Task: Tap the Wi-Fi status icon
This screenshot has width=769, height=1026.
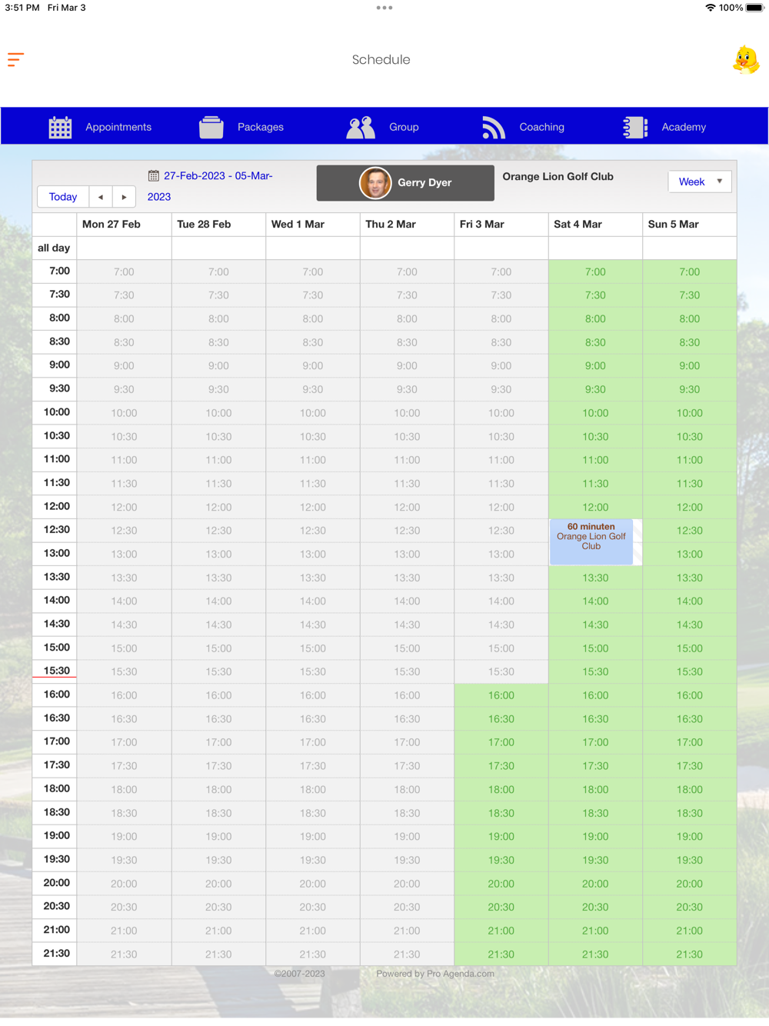Action: pyautogui.click(x=710, y=8)
